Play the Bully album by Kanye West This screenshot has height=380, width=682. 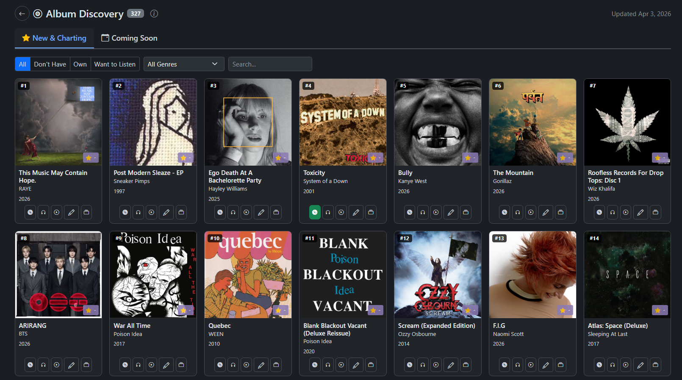pos(436,212)
